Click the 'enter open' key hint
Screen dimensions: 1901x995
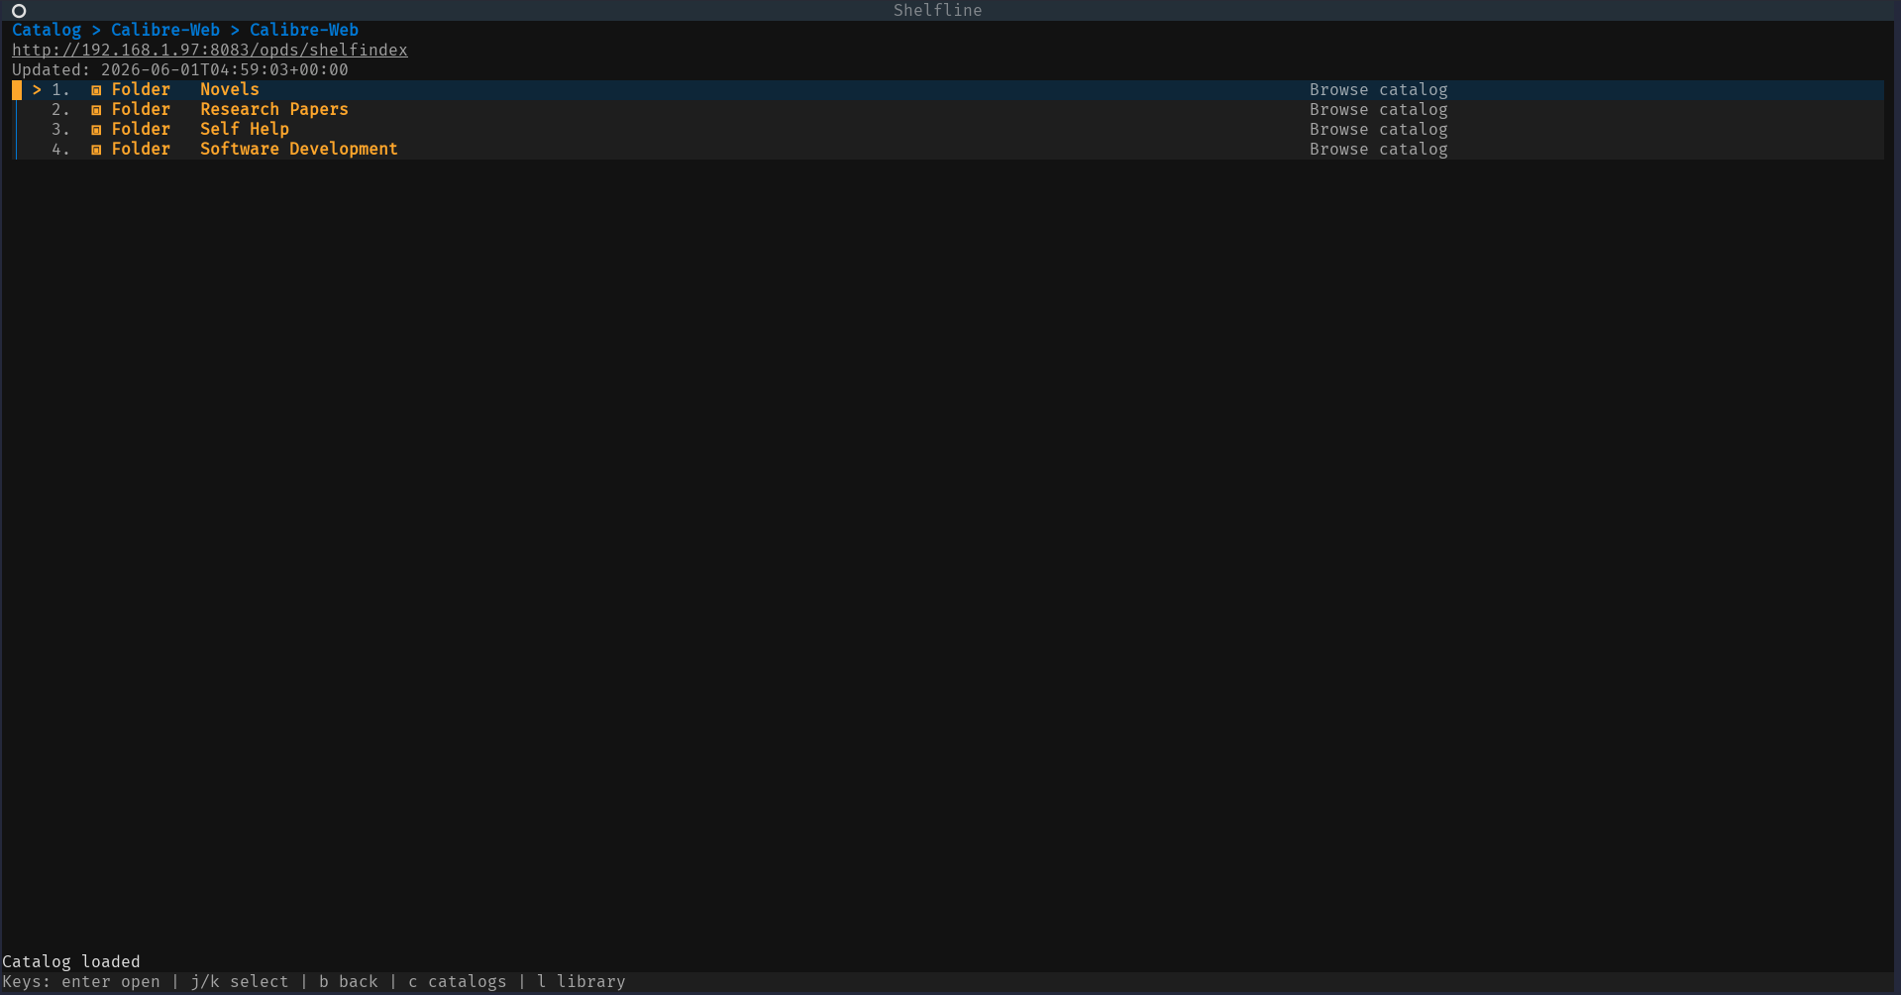(111, 981)
